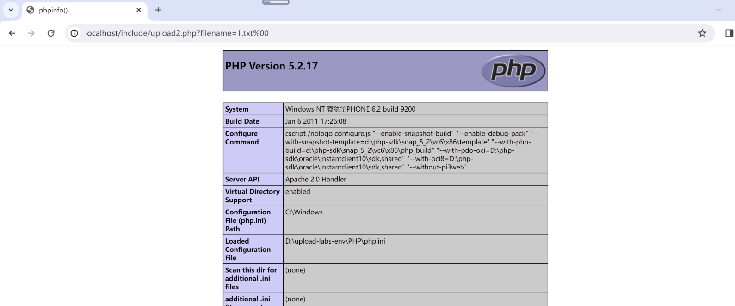The width and height of the screenshot is (735, 306).
Task: Click the C:\Windows value
Action: click(x=304, y=212)
